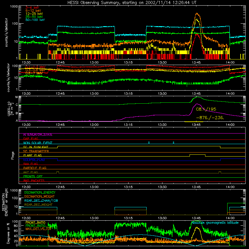Screen dimensions: 249x249
Task: Select the AAZ_FLAG label
Action: (x=31, y=172)
